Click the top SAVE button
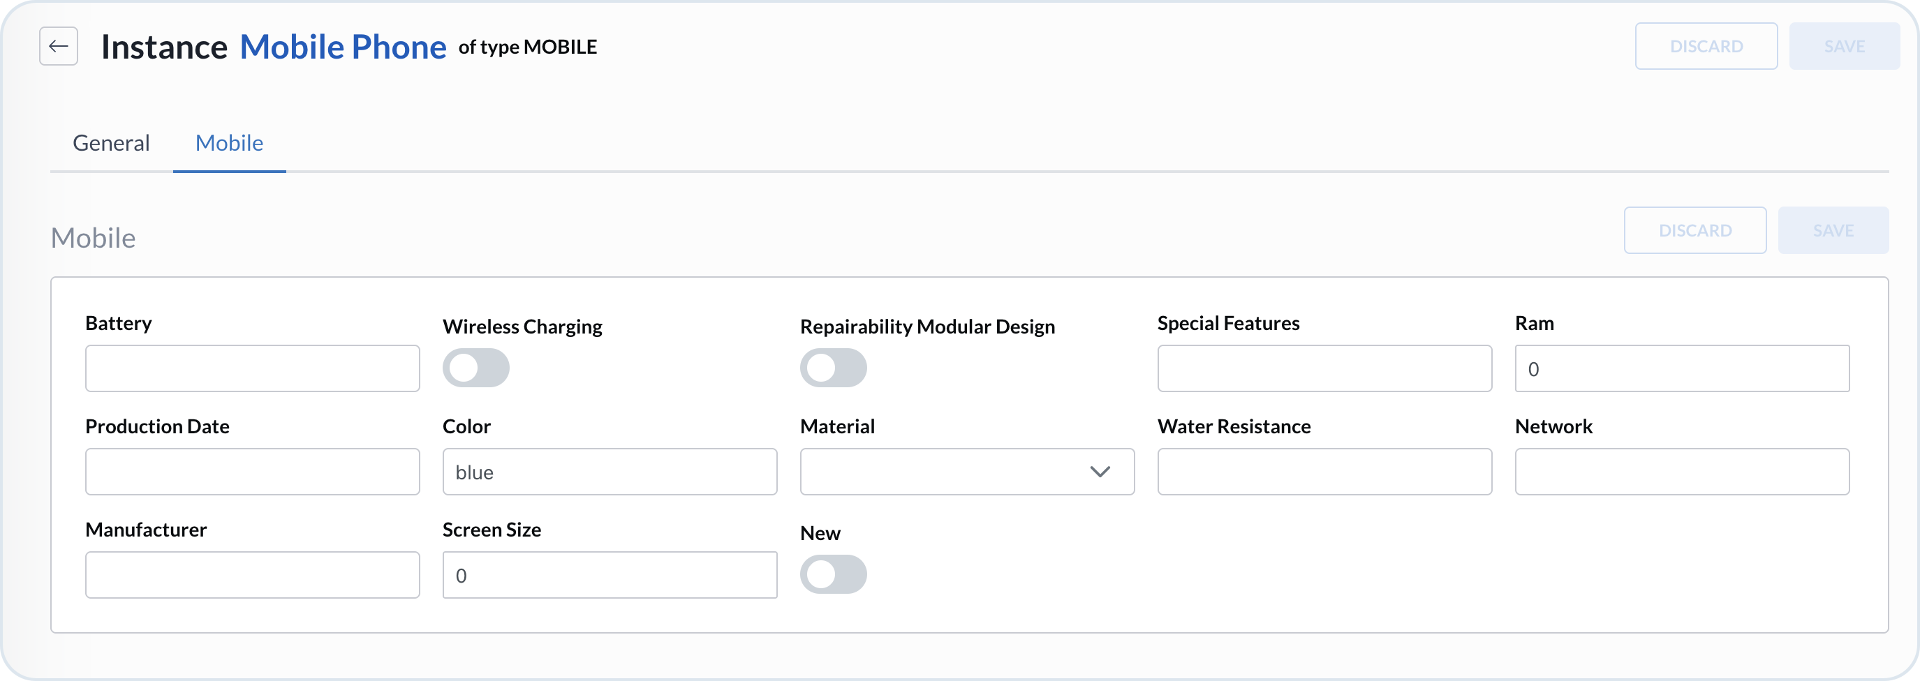This screenshot has width=1920, height=681. coord(1844,45)
